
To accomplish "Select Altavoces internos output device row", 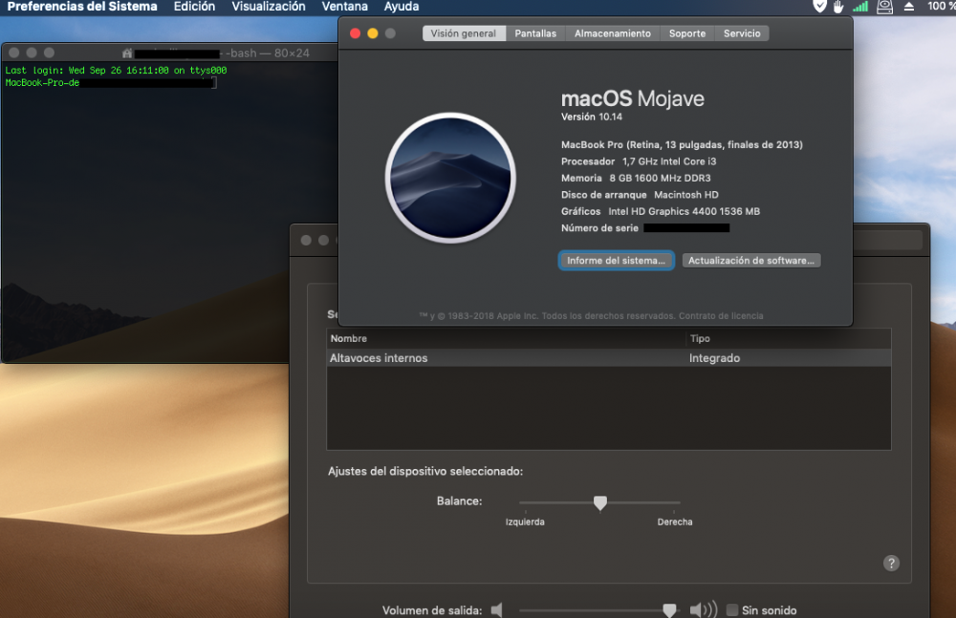I will 608,358.
